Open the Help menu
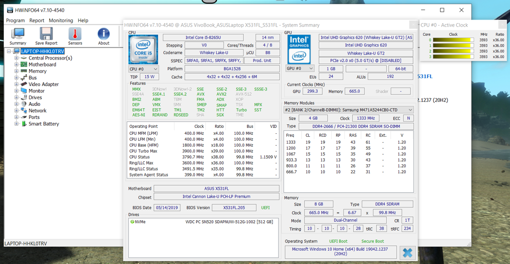 click(x=83, y=20)
